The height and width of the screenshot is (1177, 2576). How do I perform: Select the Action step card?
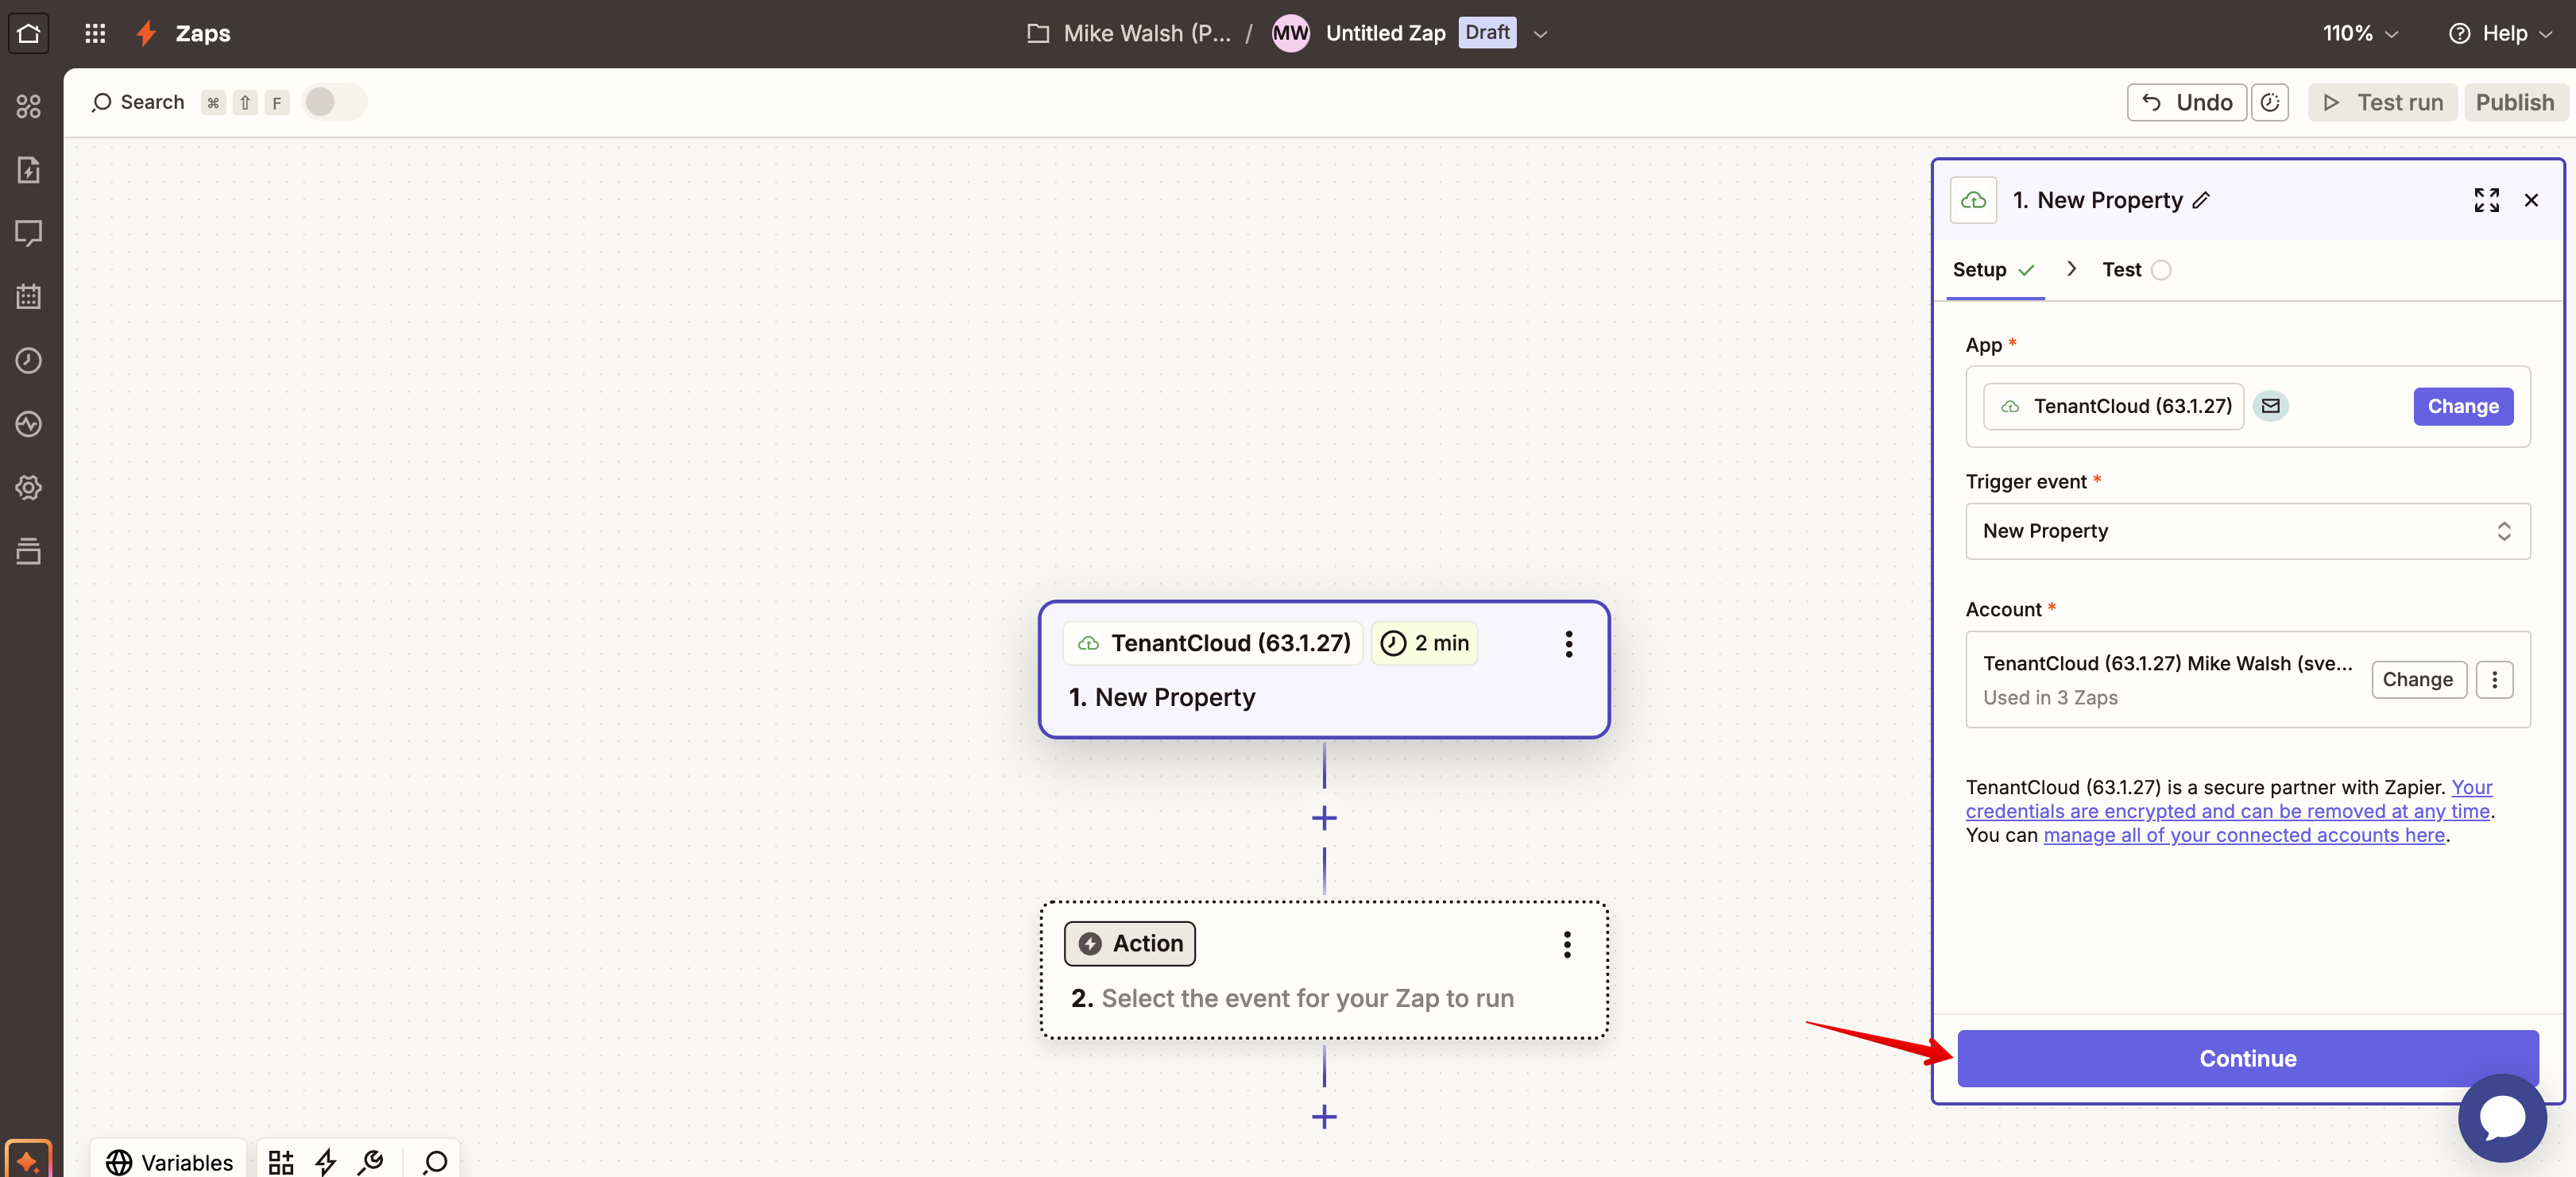pyautogui.click(x=1324, y=971)
